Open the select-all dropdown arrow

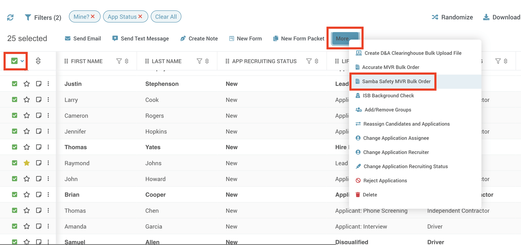pyautogui.click(x=22, y=61)
